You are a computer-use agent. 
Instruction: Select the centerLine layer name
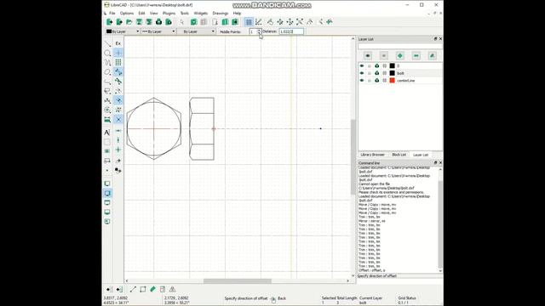405,81
